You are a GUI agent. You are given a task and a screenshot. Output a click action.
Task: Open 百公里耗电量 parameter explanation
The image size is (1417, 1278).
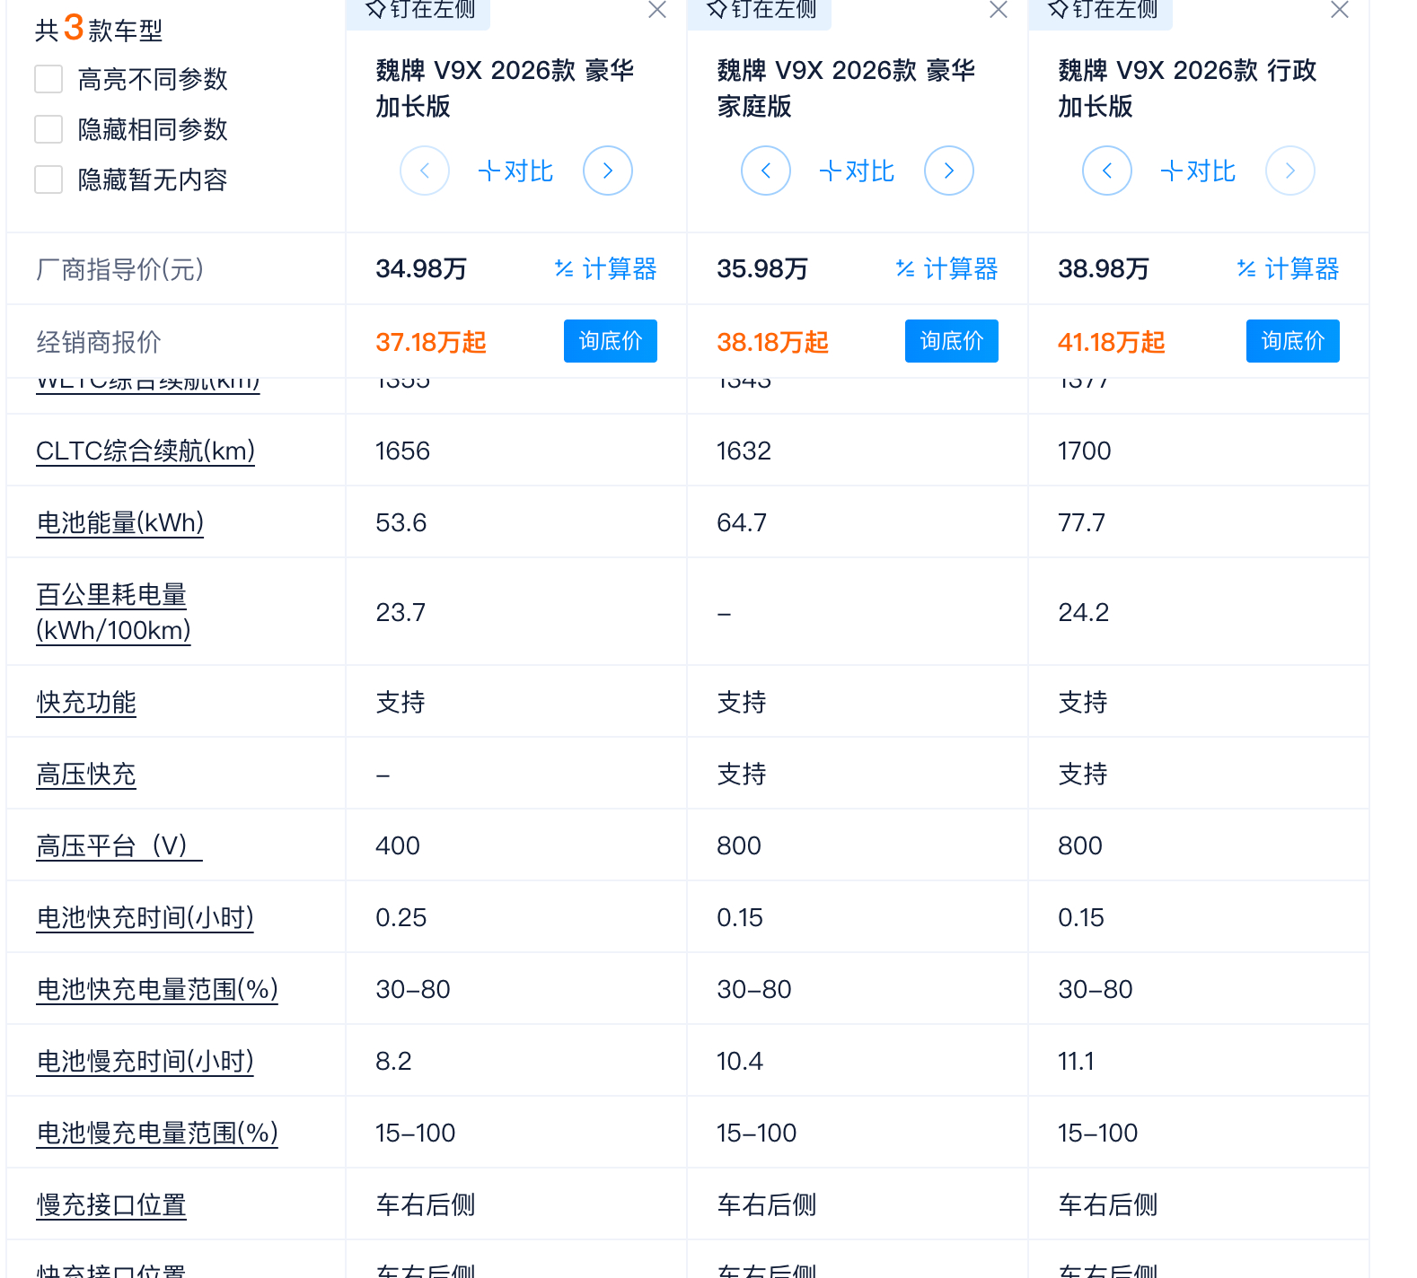tap(113, 612)
